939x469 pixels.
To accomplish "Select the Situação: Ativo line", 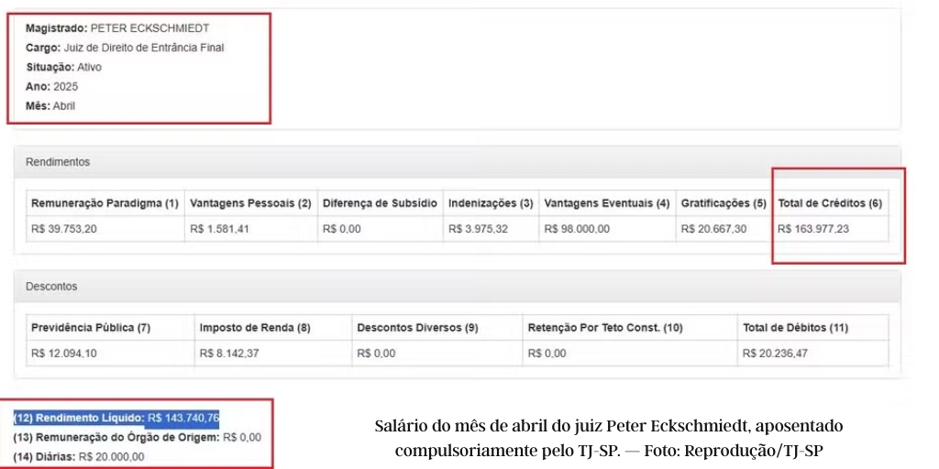I will [63, 67].
